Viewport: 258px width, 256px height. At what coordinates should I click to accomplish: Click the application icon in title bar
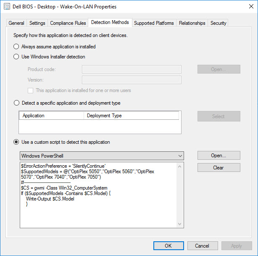click(6, 7)
